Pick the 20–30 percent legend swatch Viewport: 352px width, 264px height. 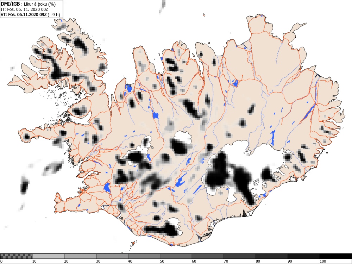tap(80, 256)
